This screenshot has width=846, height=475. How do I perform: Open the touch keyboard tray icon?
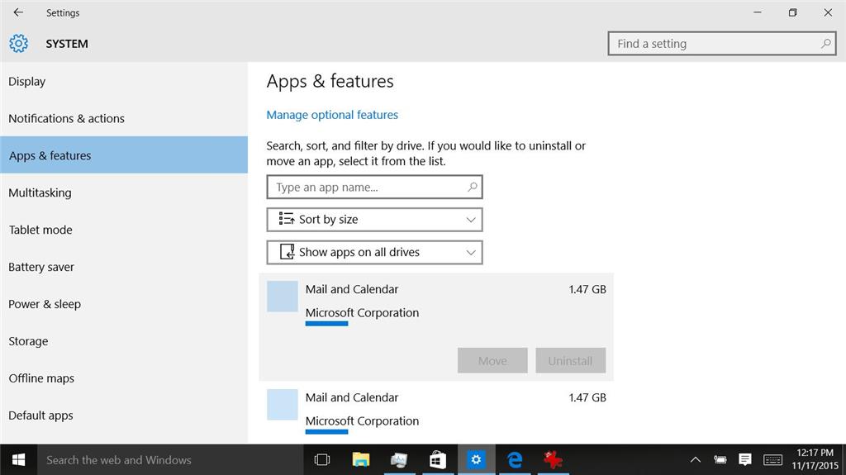[772, 460]
